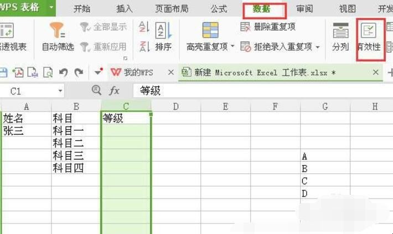Open the 排序 sort dialog icon
The image size is (393, 234).
(x=163, y=30)
